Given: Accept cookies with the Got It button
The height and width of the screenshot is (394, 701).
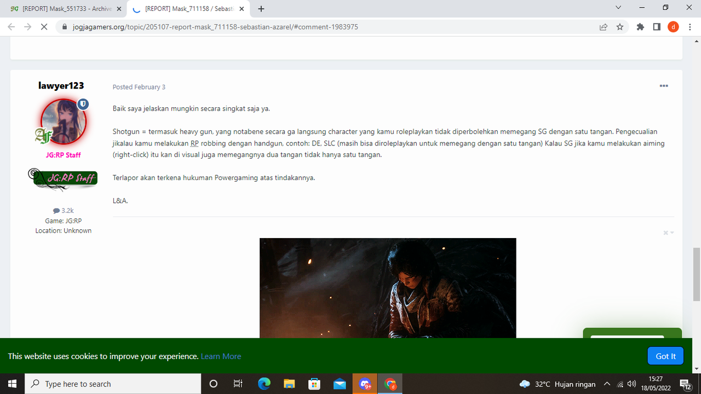Looking at the screenshot, I should [665, 356].
